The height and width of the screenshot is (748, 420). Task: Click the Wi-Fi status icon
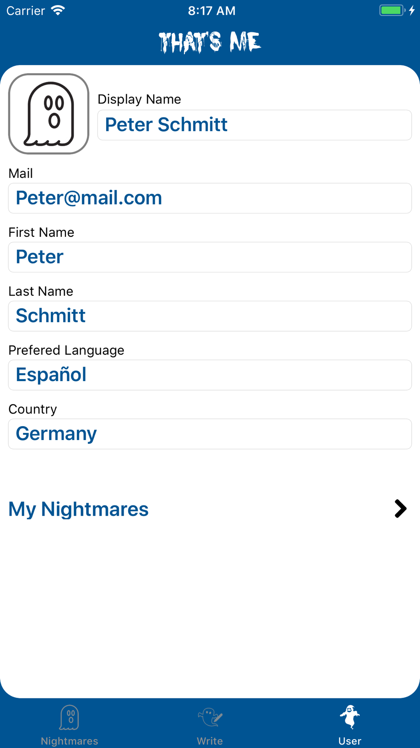coord(58,11)
